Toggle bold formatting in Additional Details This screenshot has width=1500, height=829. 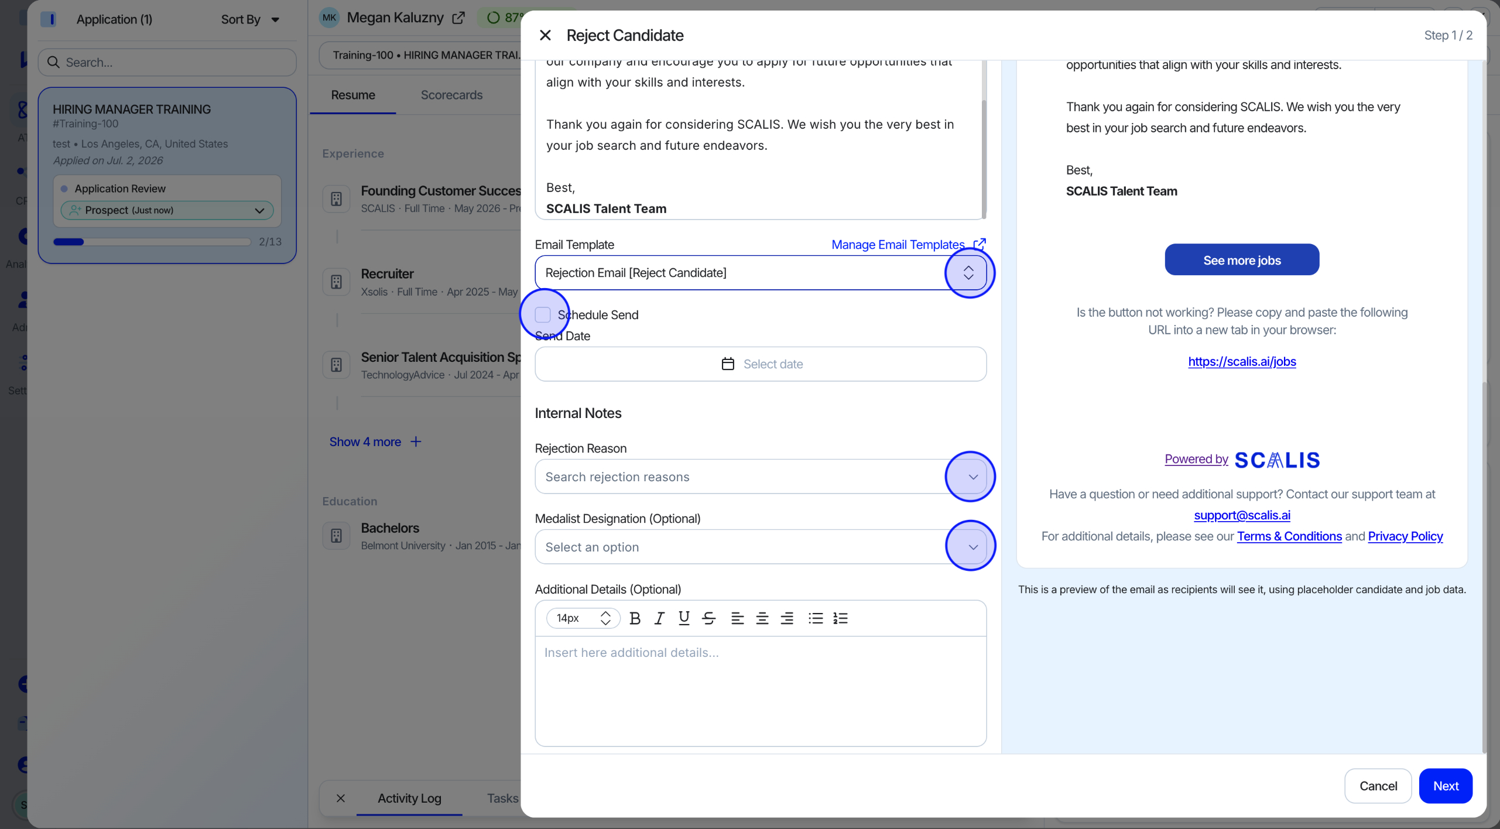click(x=635, y=618)
